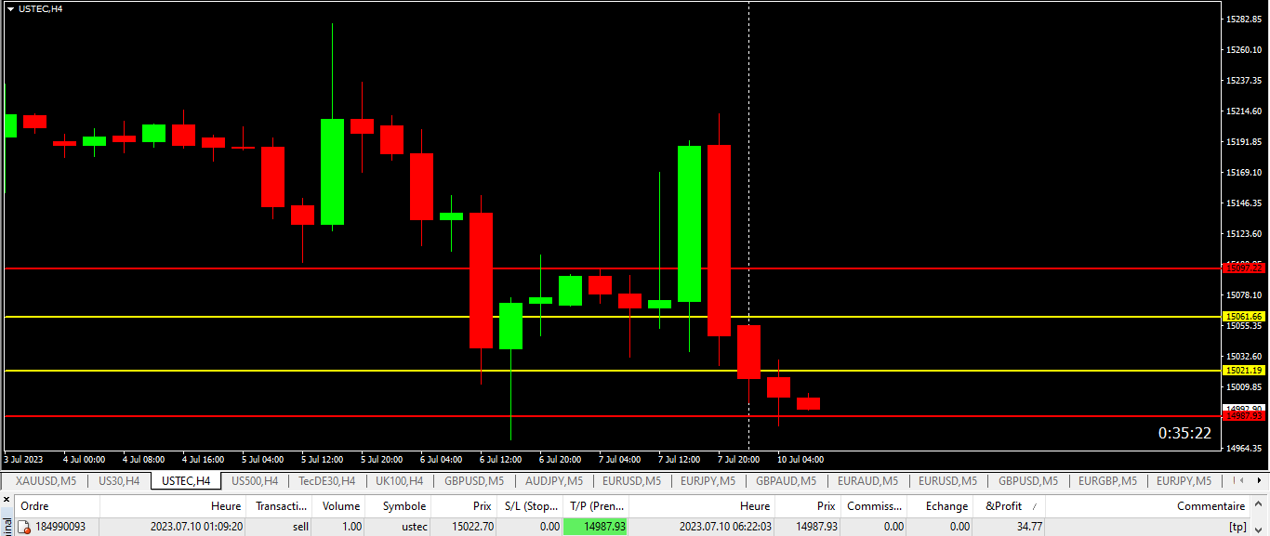Click the 0:35:22 candle countdown timer
The image size is (1270, 536).
[1184, 433]
